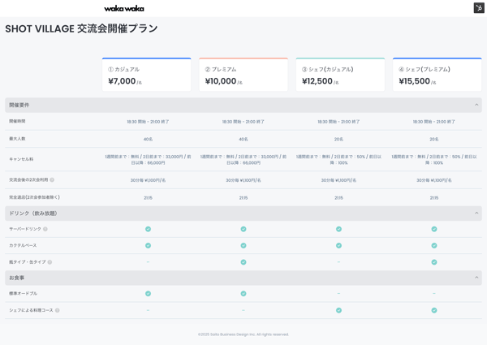Image resolution: width=487 pixels, height=345 pixels.
Task: Choose the ③ シェフ(カジュアル) ¥12,500 plan
Action: (340, 75)
